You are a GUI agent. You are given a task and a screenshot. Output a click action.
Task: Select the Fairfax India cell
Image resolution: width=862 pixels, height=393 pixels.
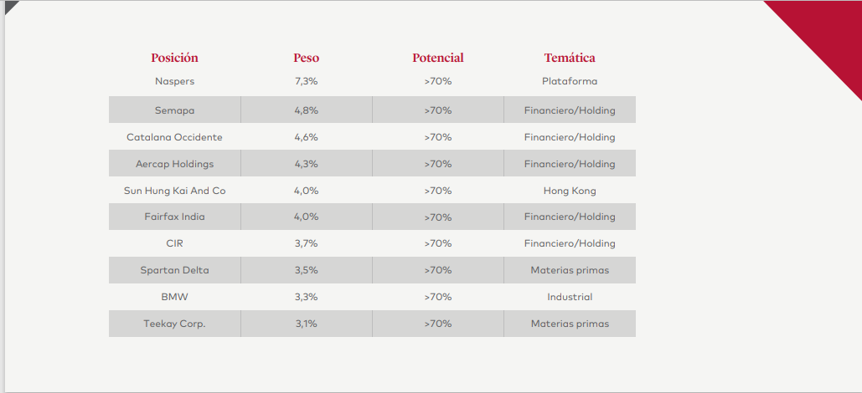tap(175, 217)
